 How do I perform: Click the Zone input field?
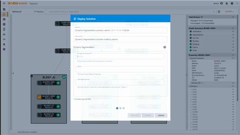tap(120, 69)
